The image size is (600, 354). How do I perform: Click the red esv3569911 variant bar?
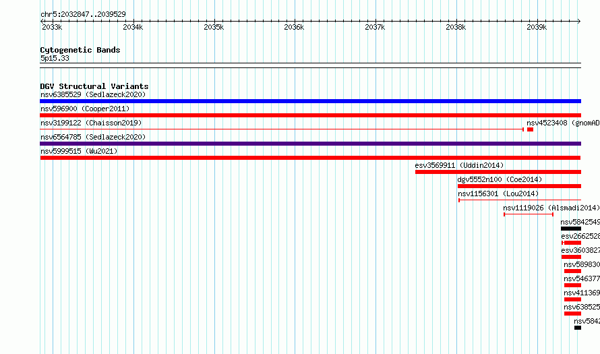click(498, 172)
